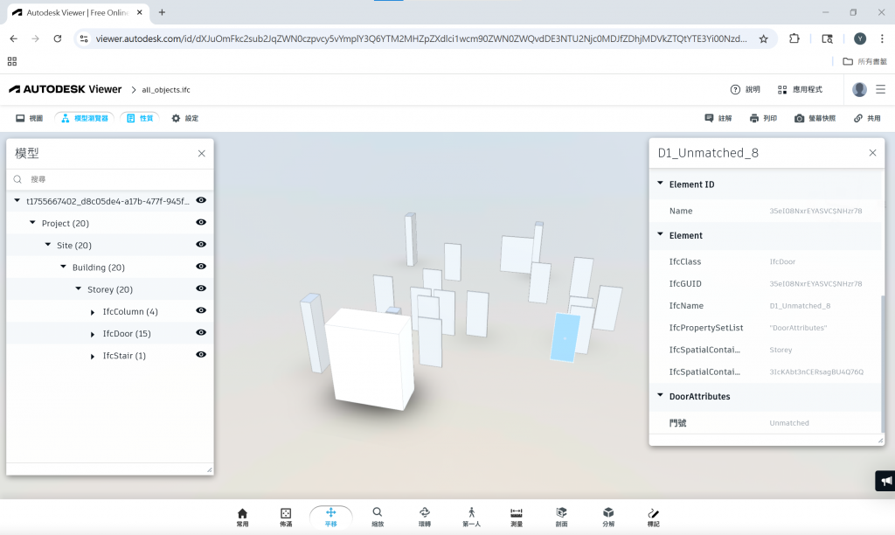
Task: Collapse the Site (20) node
Action: (x=48, y=245)
